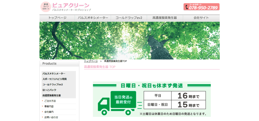
Task: Click the Products sidebar header
Action: point(59,64)
